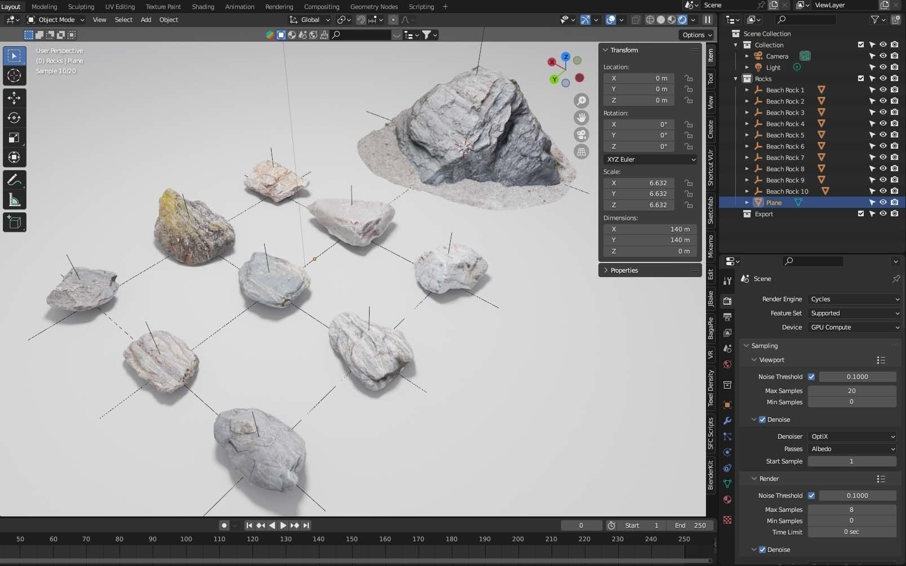Image resolution: width=906 pixels, height=566 pixels.
Task: Open the Object Mode dropdown
Action: (x=56, y=20)
